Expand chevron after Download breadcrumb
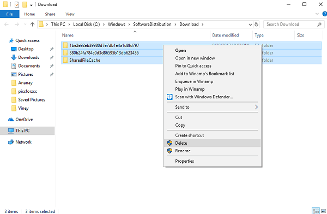 pos(202,25)
